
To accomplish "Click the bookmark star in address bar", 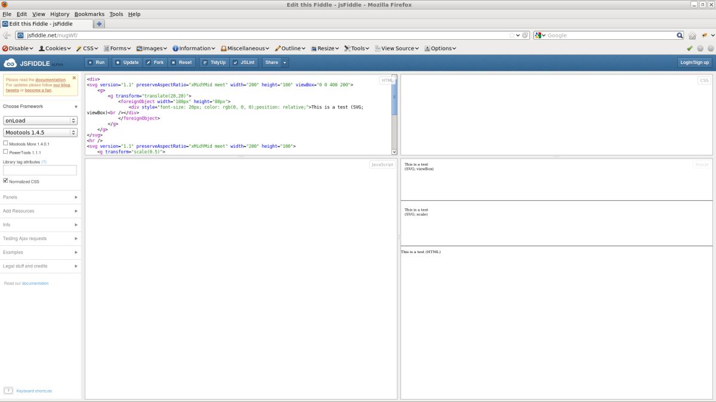I will tap(511, 35).
